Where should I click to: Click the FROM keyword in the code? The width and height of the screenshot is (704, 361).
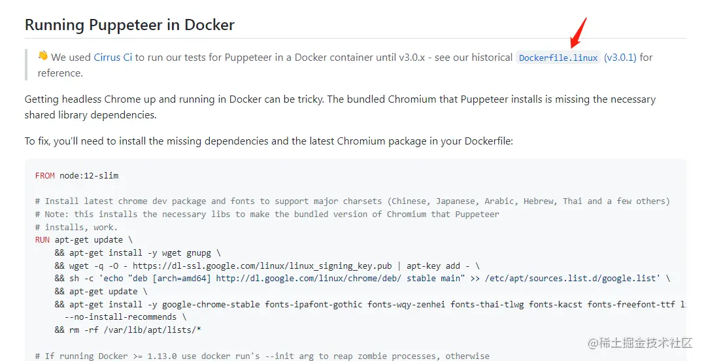point(45,176)
